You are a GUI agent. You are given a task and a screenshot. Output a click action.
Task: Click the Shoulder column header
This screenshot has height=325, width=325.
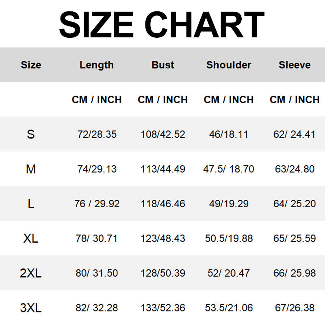pyautogui.click(x=229, y=65)
